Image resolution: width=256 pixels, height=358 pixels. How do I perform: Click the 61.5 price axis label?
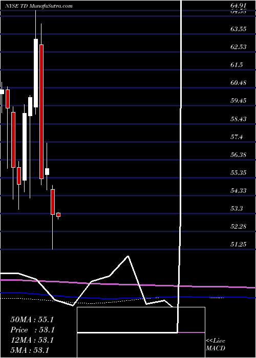tap(237, 65)
